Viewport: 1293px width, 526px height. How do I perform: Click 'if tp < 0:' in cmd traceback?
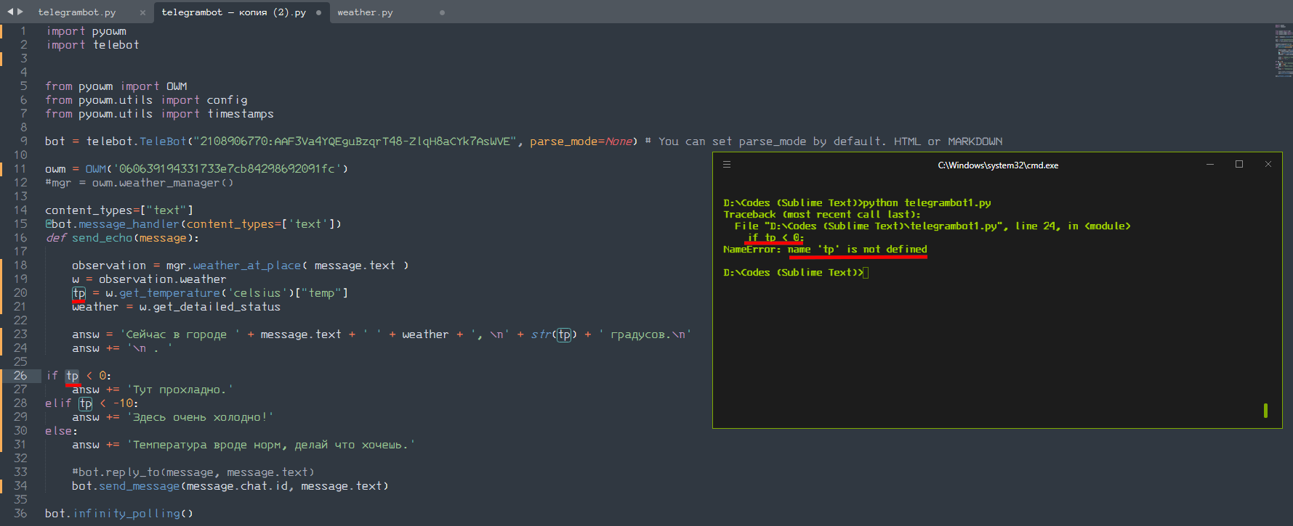(x=775, y=238)
